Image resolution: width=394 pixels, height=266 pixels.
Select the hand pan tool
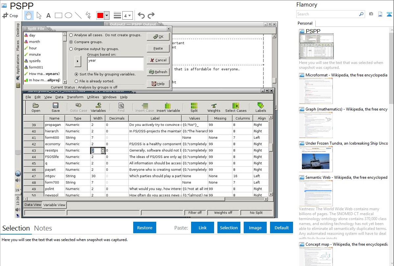tap(29, 15)
